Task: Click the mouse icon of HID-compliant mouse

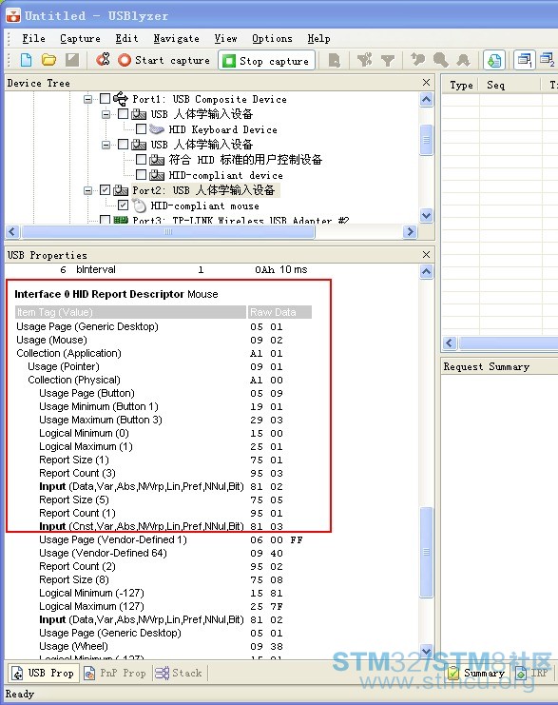Action: click(x=140, y=206)
